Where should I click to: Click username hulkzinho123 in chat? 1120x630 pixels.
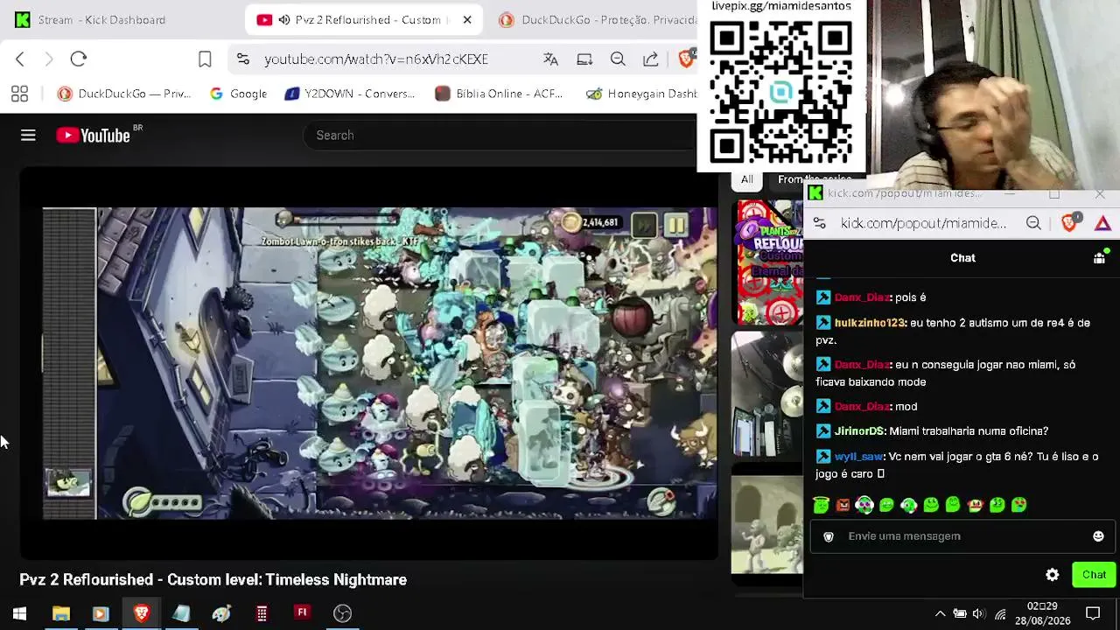[x=869, y=323]
